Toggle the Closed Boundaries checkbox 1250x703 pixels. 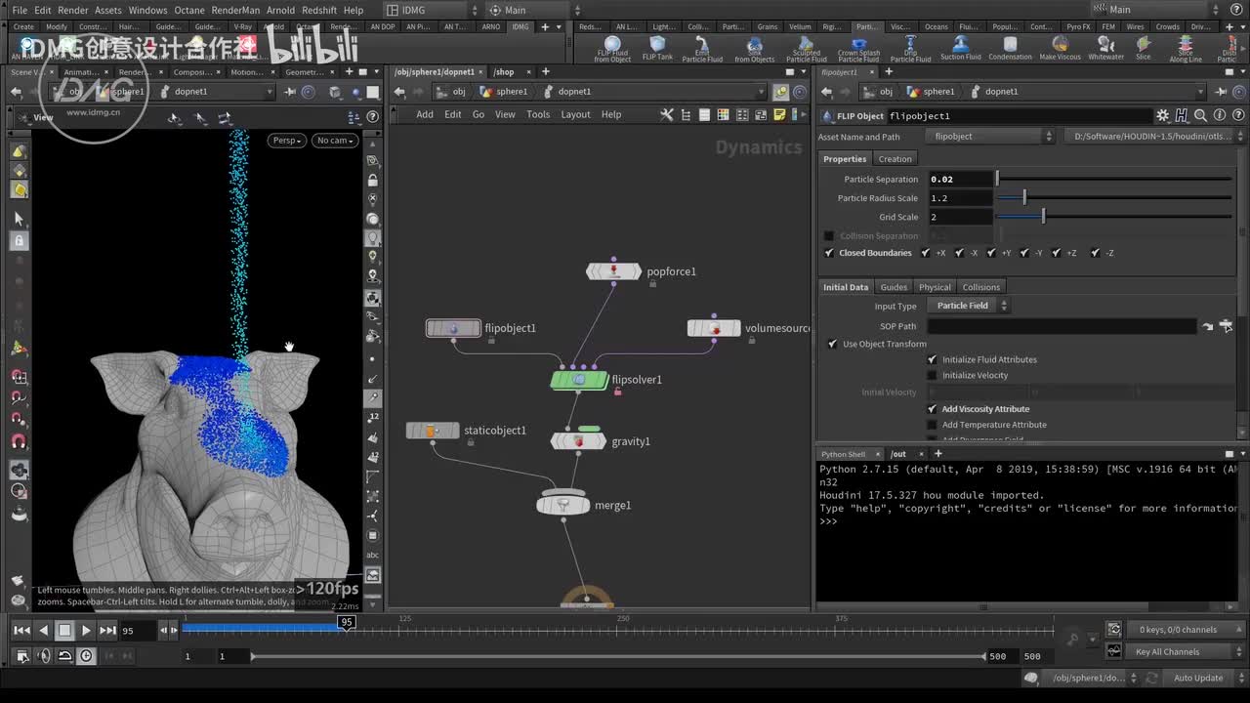[829, 253]
